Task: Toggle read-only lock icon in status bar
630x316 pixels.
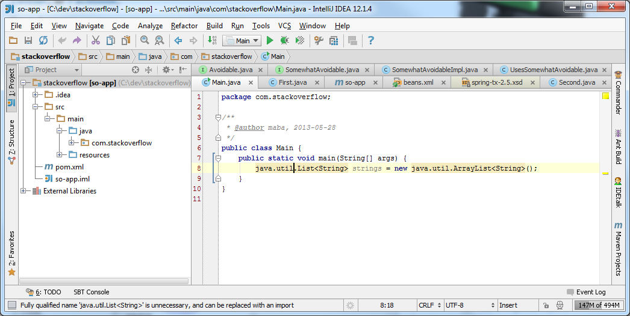Action: [x=546, y=306]
